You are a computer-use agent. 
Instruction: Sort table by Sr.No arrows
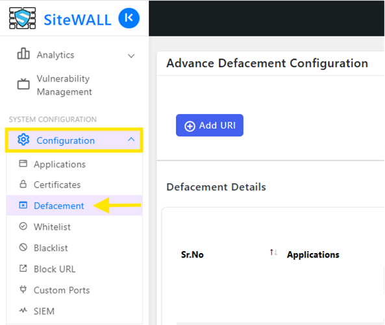(x=273, y=252)
